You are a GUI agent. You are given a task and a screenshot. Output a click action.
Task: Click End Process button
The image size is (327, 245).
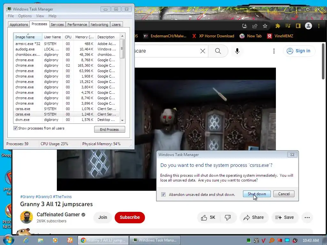tap(110, 130)
